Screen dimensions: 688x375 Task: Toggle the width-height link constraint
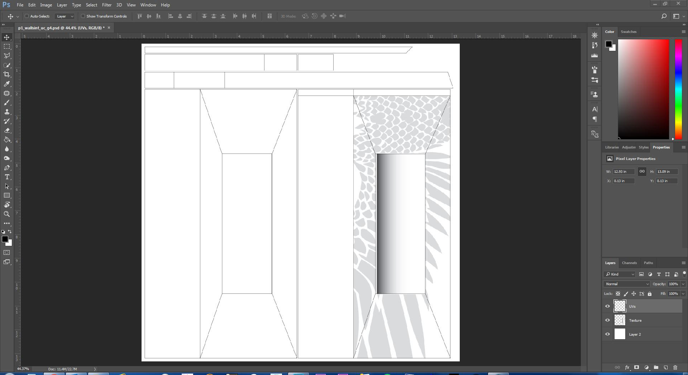[x=642, y=172]
